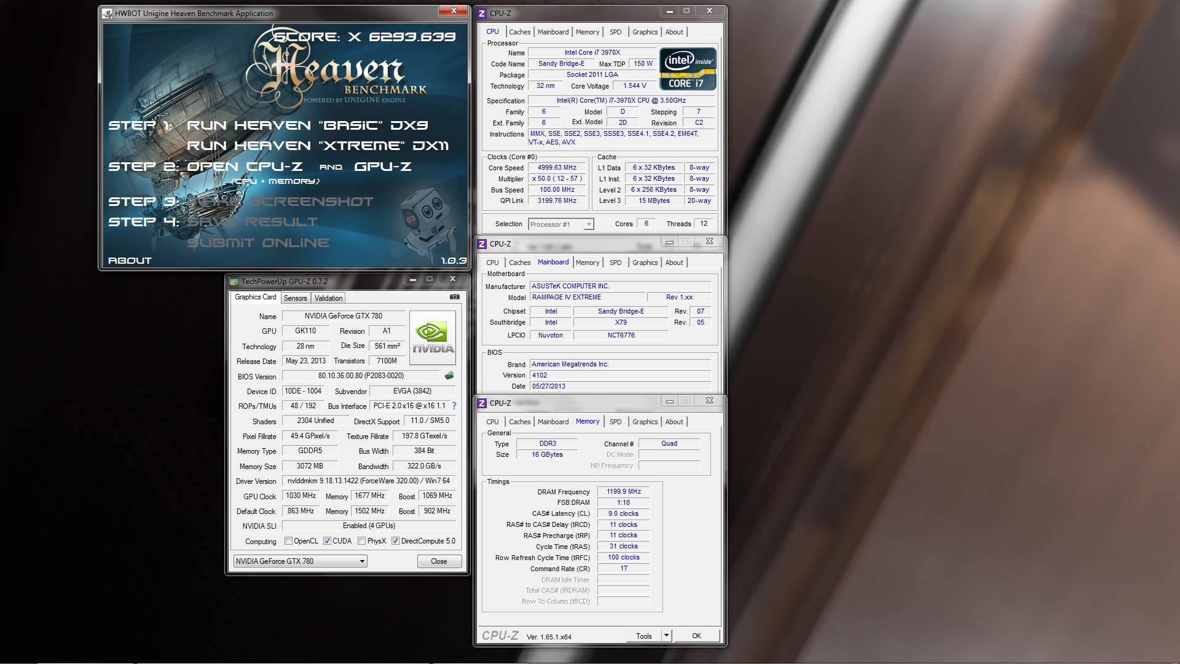Click Run Heaven "Basic" DX9
The width and height of the screenshot is (1180, 664).
pyautogui.click(x=307, y=125)
